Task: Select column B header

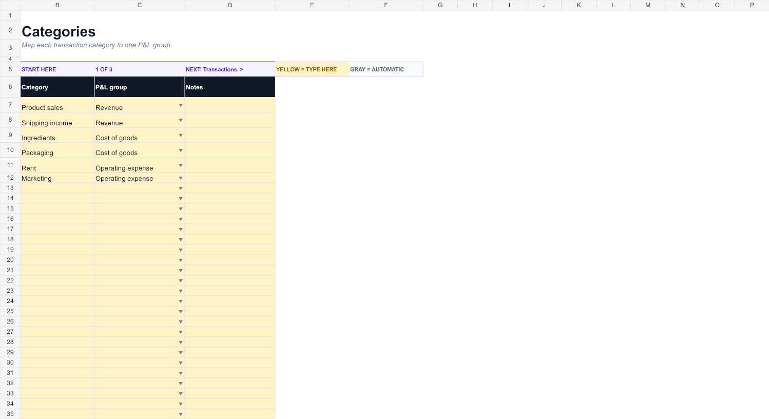Action: point(57,5)
